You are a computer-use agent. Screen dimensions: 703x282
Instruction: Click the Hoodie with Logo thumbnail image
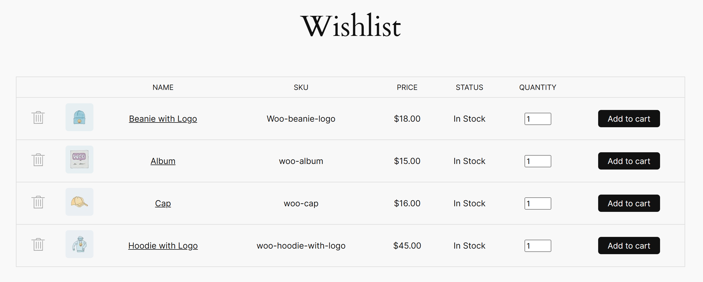point(79,244)
